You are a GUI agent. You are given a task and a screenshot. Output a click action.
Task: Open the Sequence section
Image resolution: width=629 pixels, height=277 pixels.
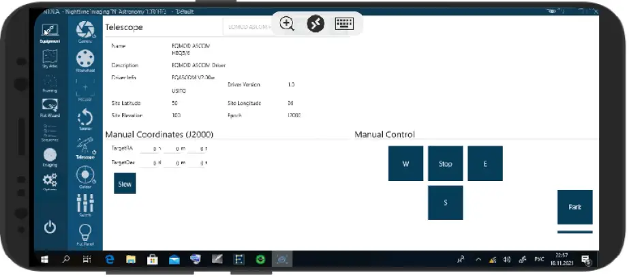[x=50, y=133]
